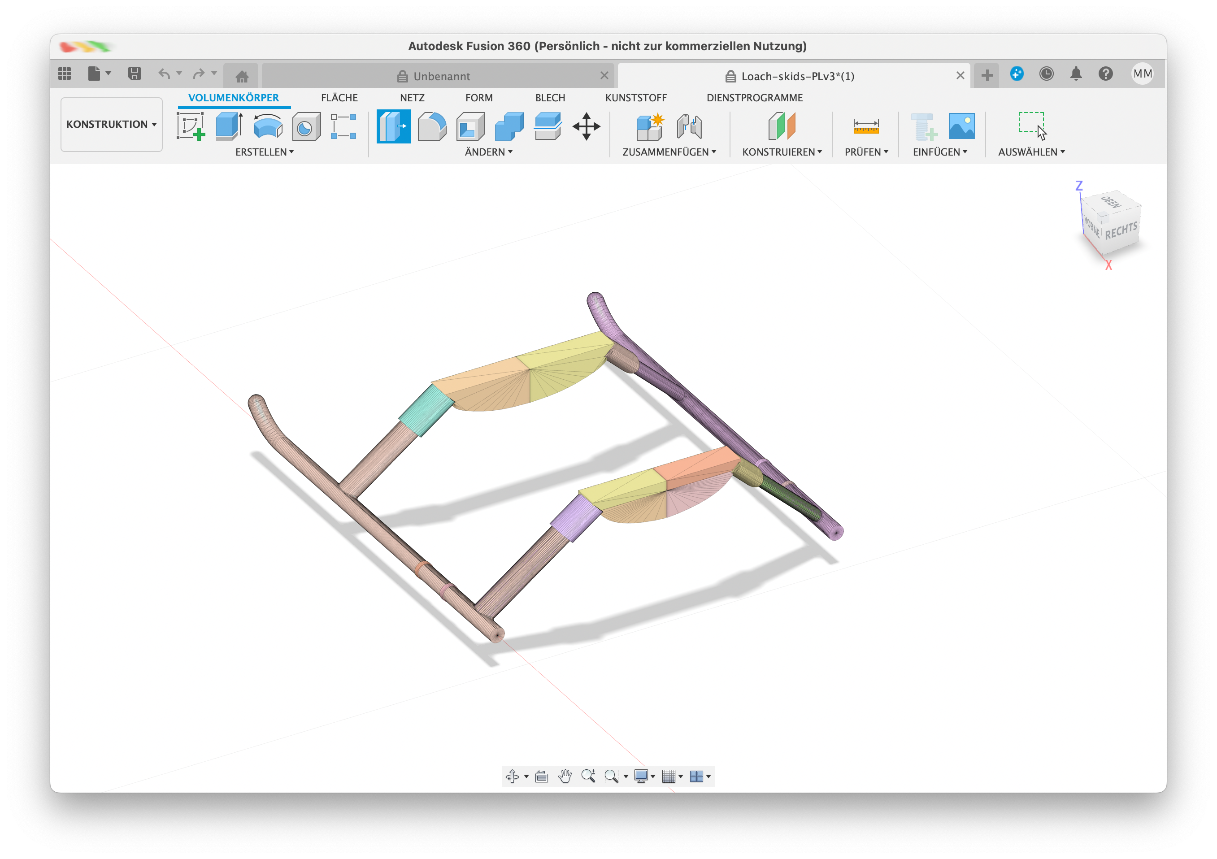Select the Fillet tool
The width and height of the screenshot is (1217, 859).
[x=432, y=126]
